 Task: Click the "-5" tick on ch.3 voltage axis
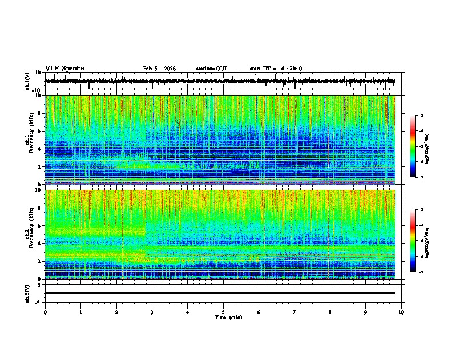(x=38, y=303)
